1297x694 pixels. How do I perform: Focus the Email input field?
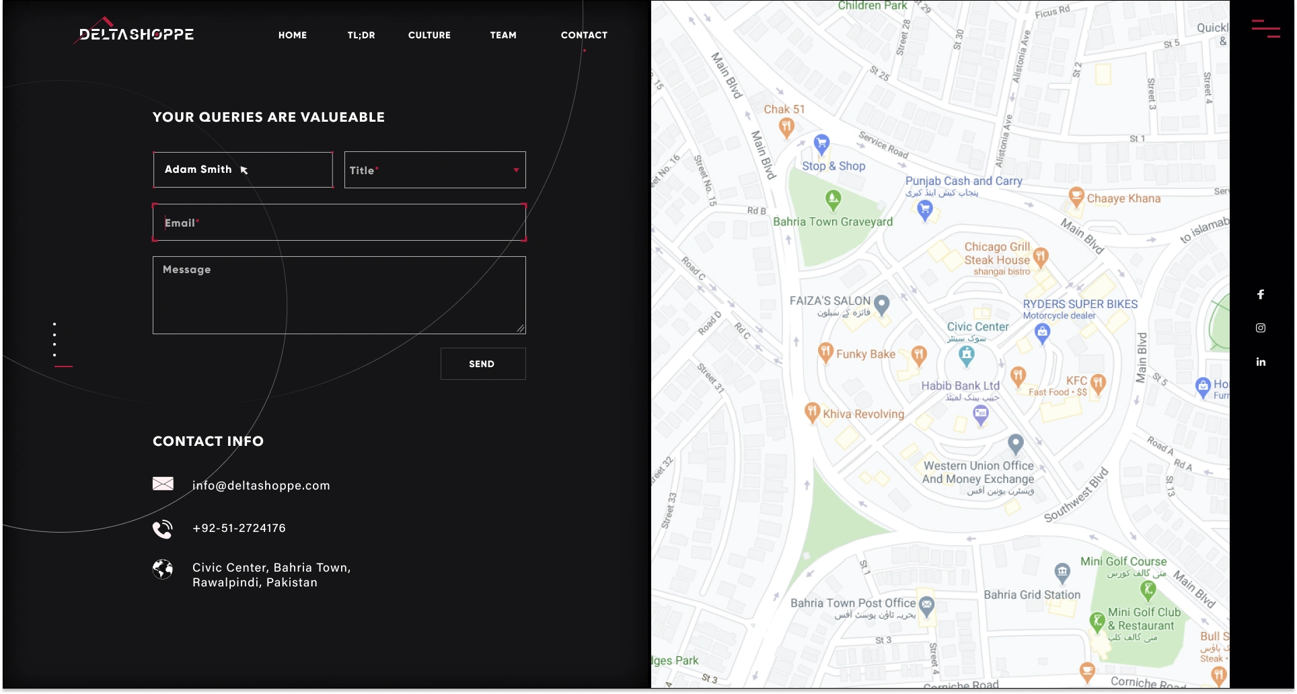point(339,223)
